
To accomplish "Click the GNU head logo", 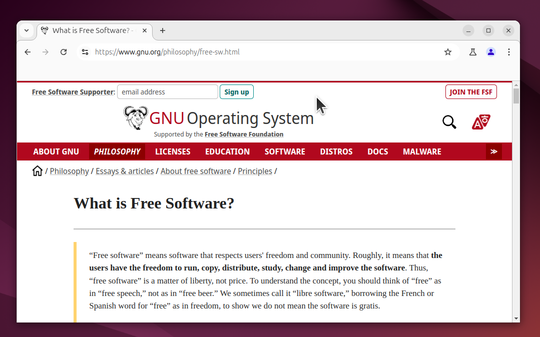I will 136,118.
